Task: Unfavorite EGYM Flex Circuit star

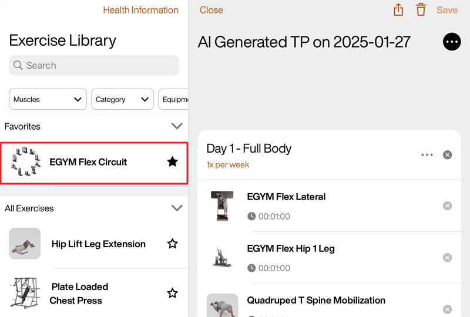Action: [172, 161]
